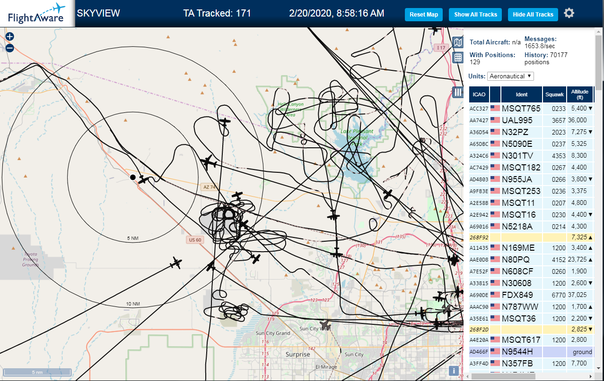
Task: Select aircraft icon southwest near 10 NM ring
Action: click(x=176, y=262)
